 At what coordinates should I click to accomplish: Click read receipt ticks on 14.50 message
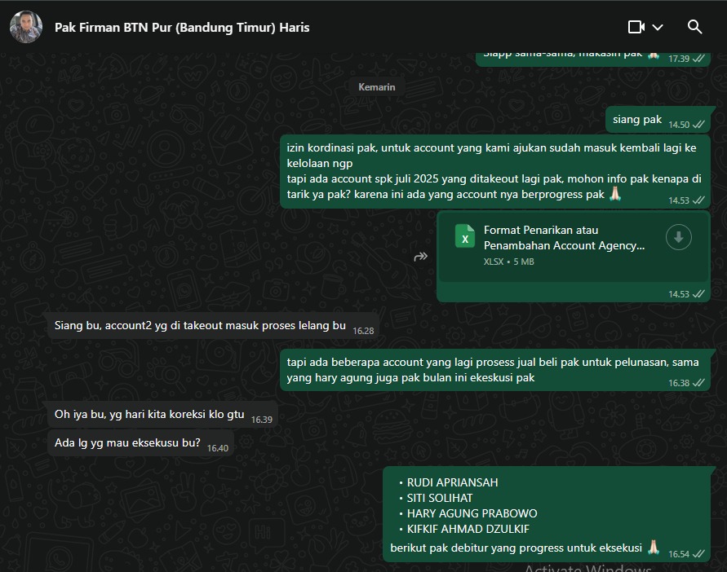[x=698, y=125]
